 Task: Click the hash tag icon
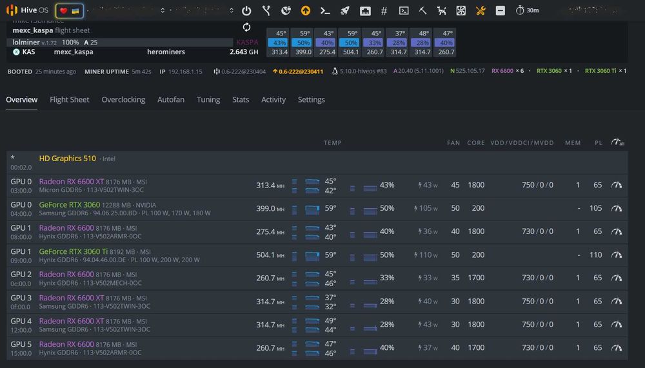pyautogui.click(x=384, y=11)
